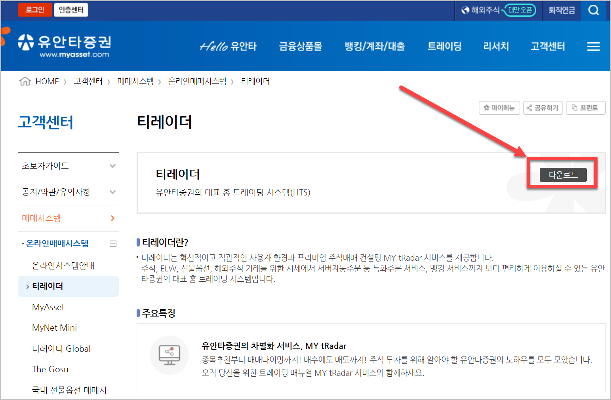Open 국내 선물옵션 매매시 in sidebar
The width and height of the screenshot is (611, 400).
pyautogui.click(x=69, y=390)
